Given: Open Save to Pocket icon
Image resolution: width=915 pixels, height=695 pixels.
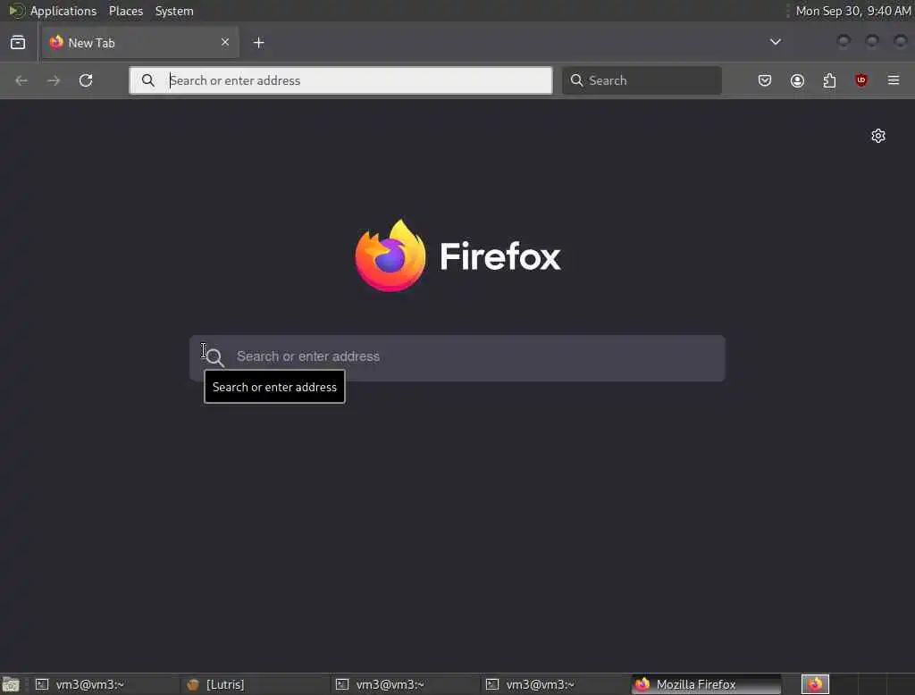Looking at the screenshot, I should point(765,80).
